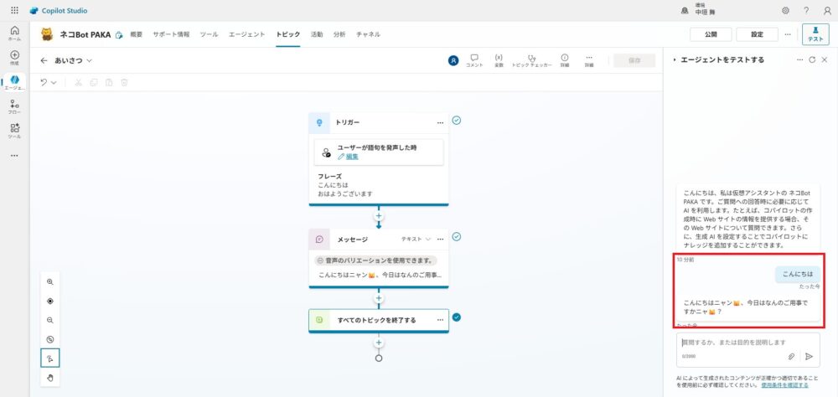Open トピック チェッカー topic checker
Screen dimensions: 838x397
(x=532, y=60)
